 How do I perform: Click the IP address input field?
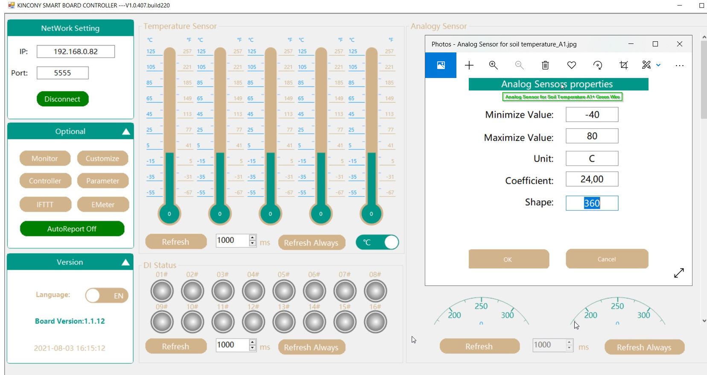click(76, 52)
